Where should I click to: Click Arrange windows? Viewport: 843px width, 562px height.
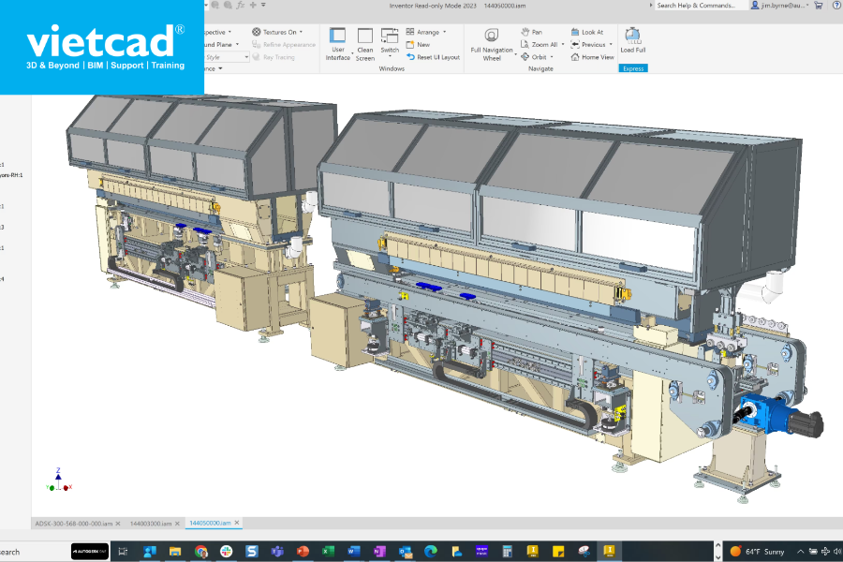click(423, 32)
